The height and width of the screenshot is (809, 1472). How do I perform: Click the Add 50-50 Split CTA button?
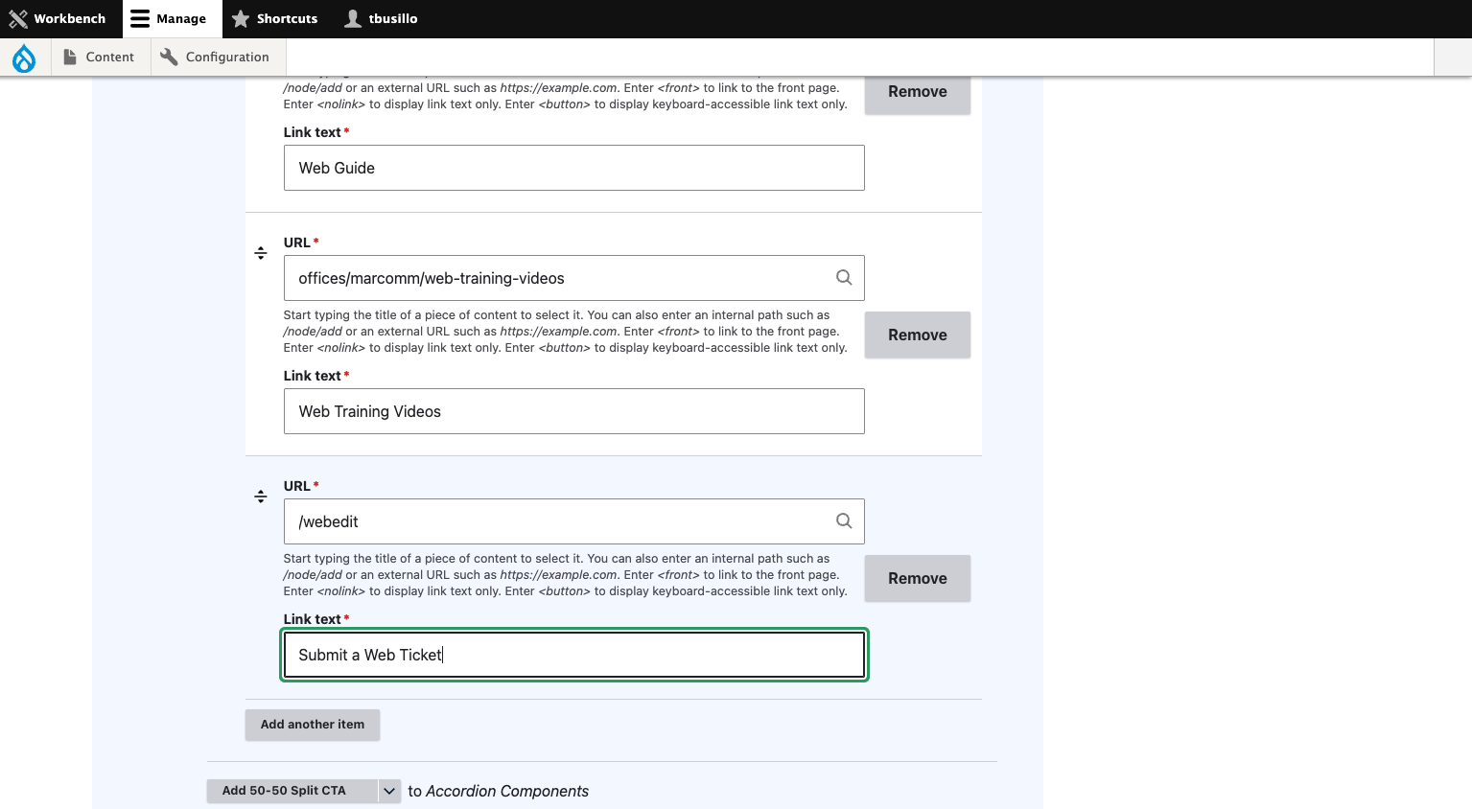click(x=292, y=791)
